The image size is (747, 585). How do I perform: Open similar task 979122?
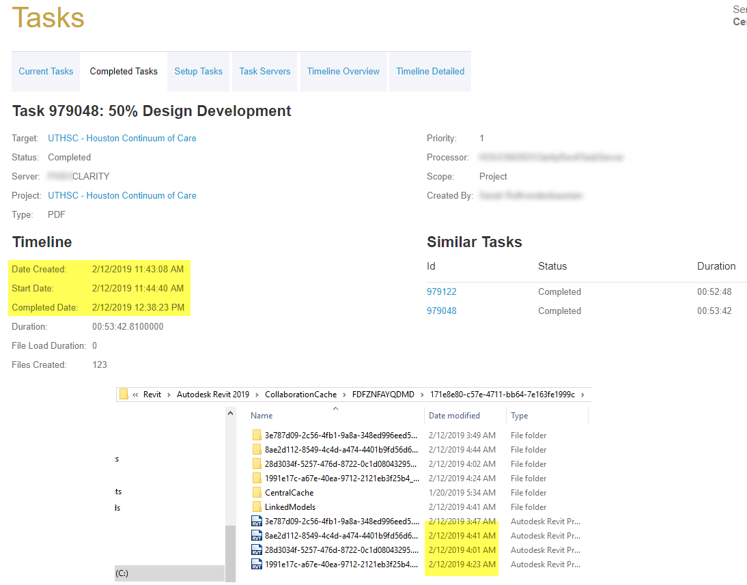[442, 292]
